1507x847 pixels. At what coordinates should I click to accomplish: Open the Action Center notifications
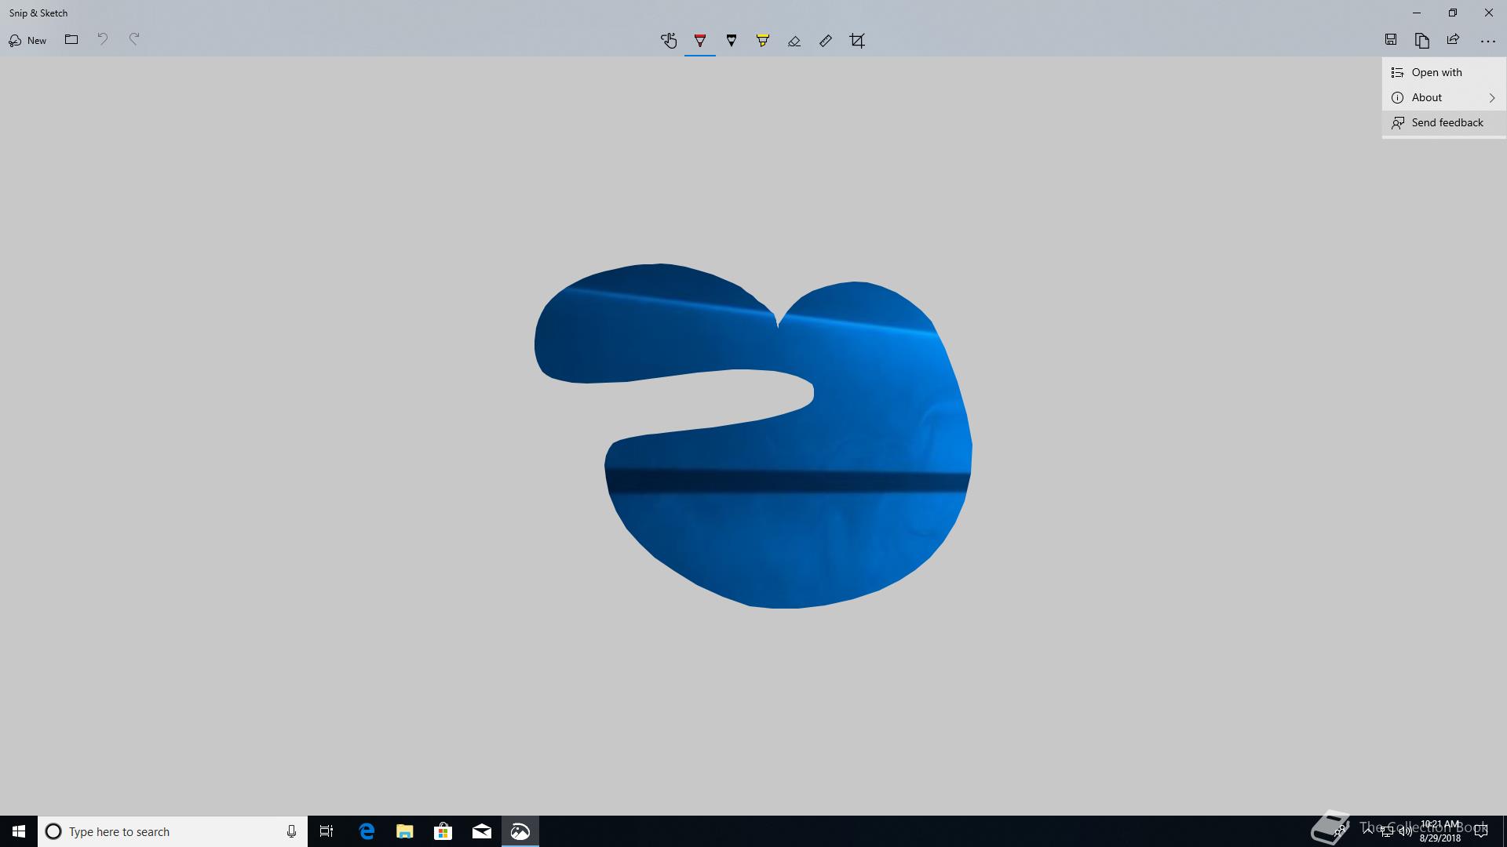[x=1481, y=831]
